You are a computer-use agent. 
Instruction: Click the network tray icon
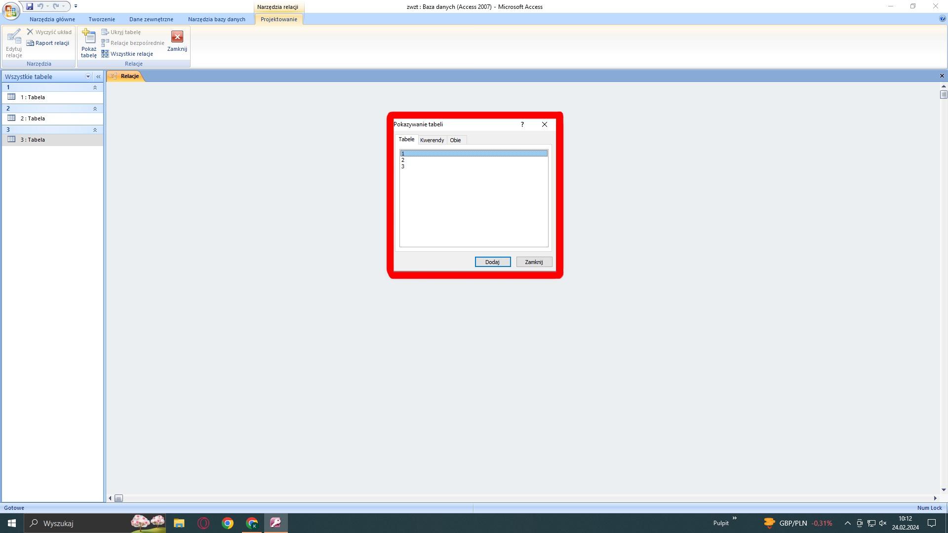point(871,523)
